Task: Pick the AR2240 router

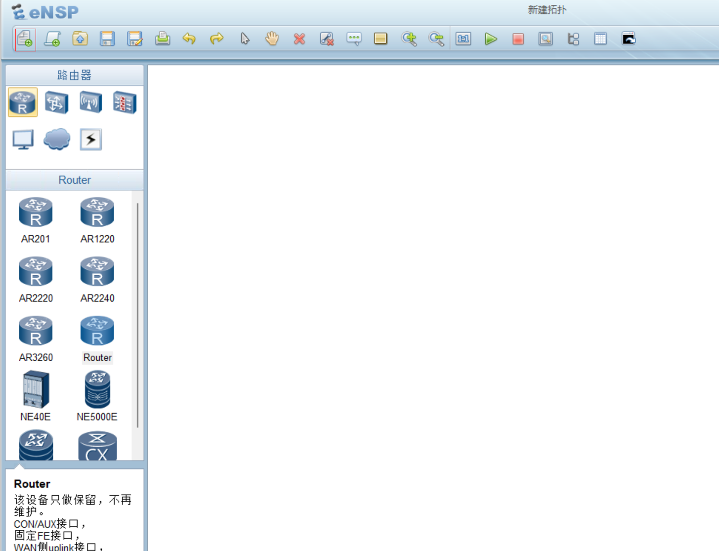Action: tap(97, 280)
